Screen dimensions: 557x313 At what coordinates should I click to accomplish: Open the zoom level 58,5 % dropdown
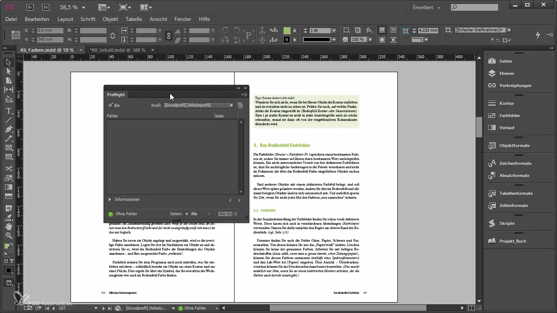(84, 8)
